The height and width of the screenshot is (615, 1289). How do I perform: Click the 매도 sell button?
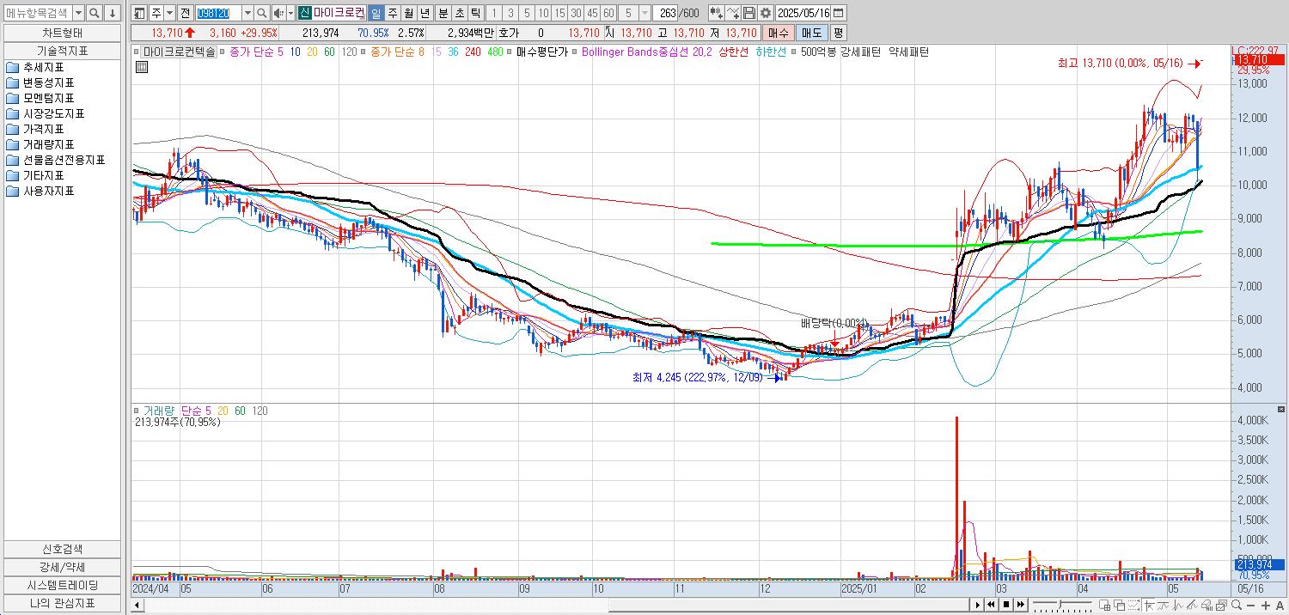[x=811, y=33]
